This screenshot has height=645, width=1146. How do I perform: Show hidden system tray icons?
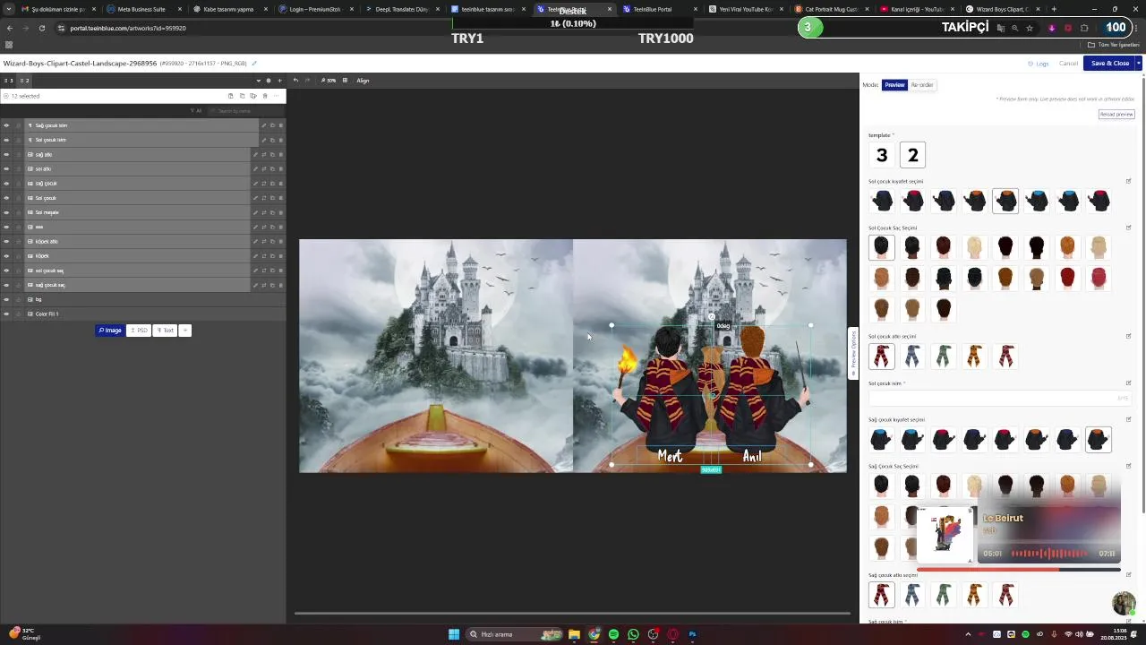[967, 634]
